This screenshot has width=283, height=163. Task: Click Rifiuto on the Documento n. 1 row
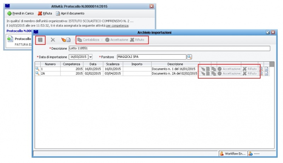(250, 69)
